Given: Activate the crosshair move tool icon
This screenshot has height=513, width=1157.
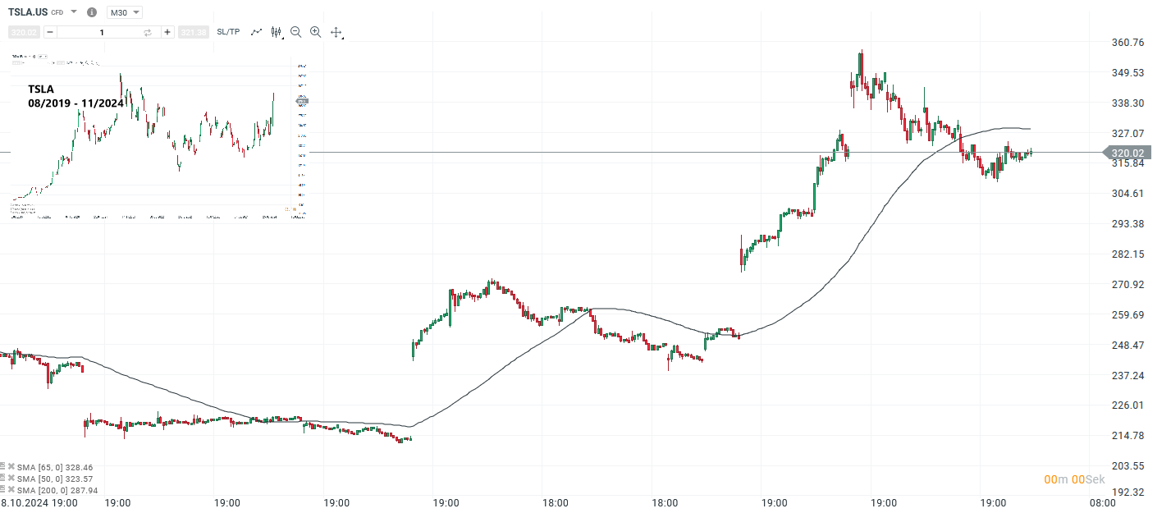Looking at the screenshot, I should (x=336, y=32).
